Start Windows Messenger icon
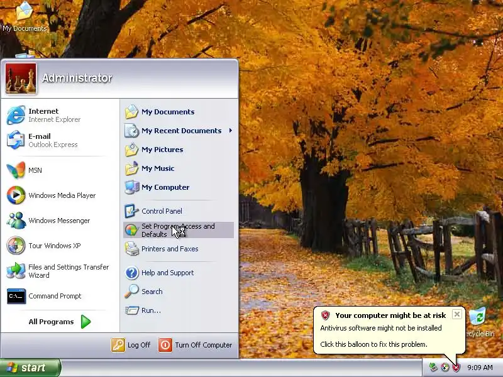Image resolution: width=503 pixels, height=377 pixels. point(16,221)
